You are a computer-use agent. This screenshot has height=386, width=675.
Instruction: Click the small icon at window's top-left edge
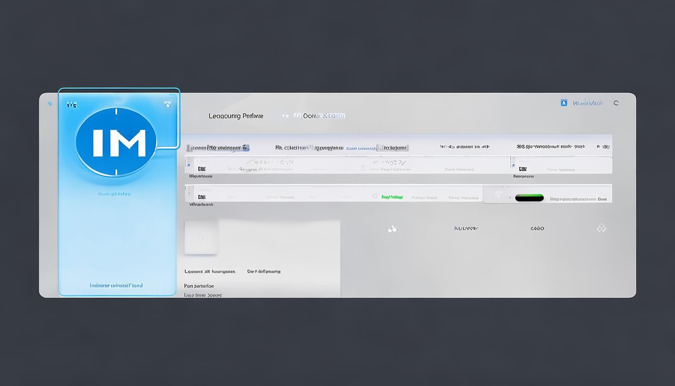(50, 104)
